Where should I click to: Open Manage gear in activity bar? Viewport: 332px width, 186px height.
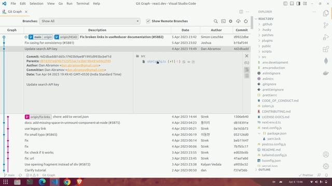point(326,166)
